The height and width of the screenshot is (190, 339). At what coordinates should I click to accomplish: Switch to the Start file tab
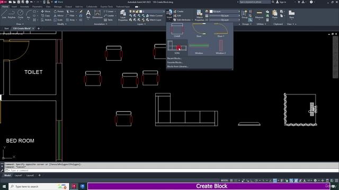[x=6, y=28]
